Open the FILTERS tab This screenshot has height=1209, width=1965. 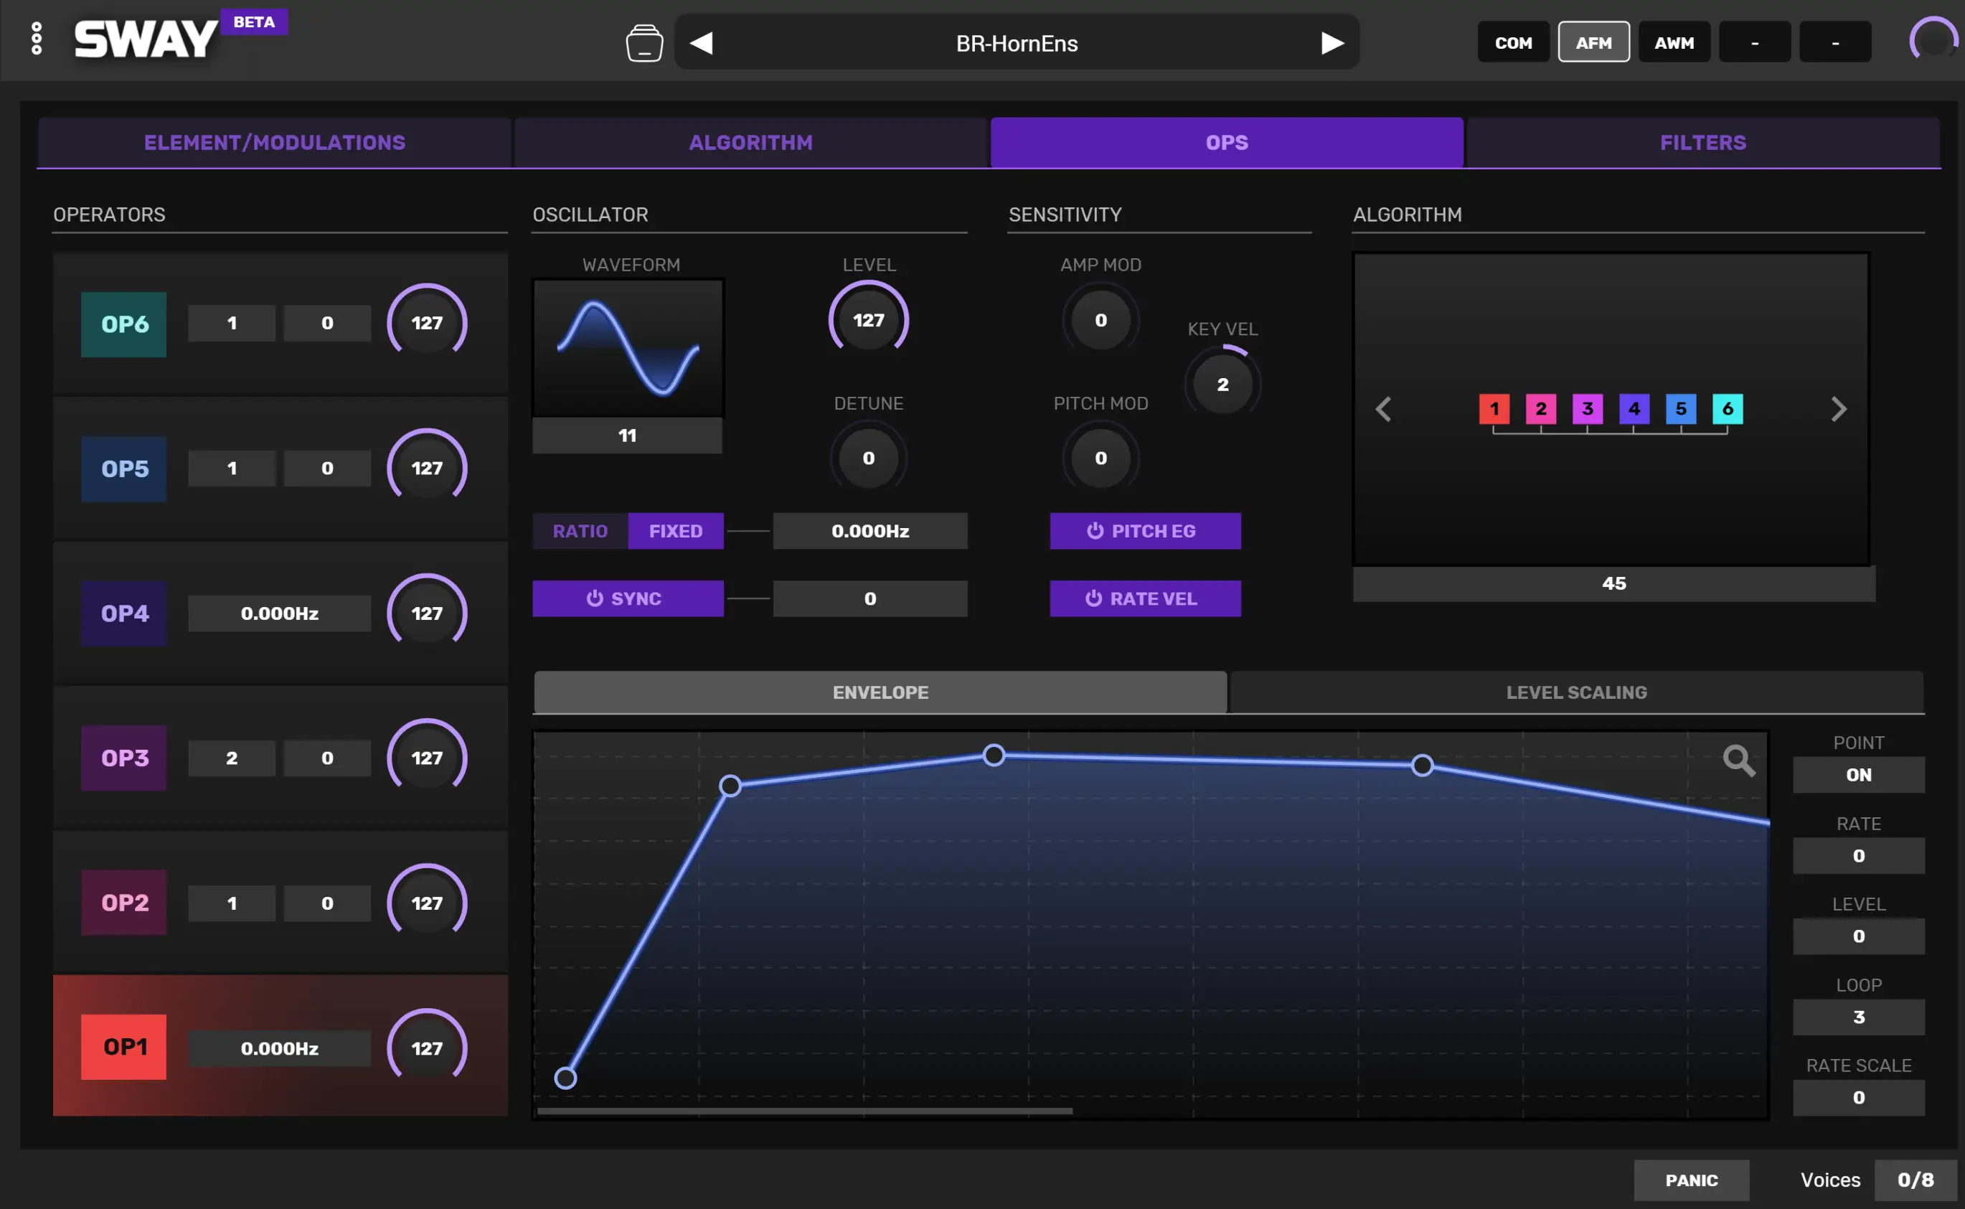(1703, 142)
